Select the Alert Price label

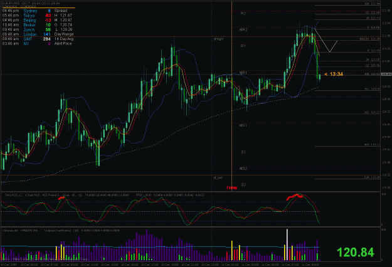63,43
